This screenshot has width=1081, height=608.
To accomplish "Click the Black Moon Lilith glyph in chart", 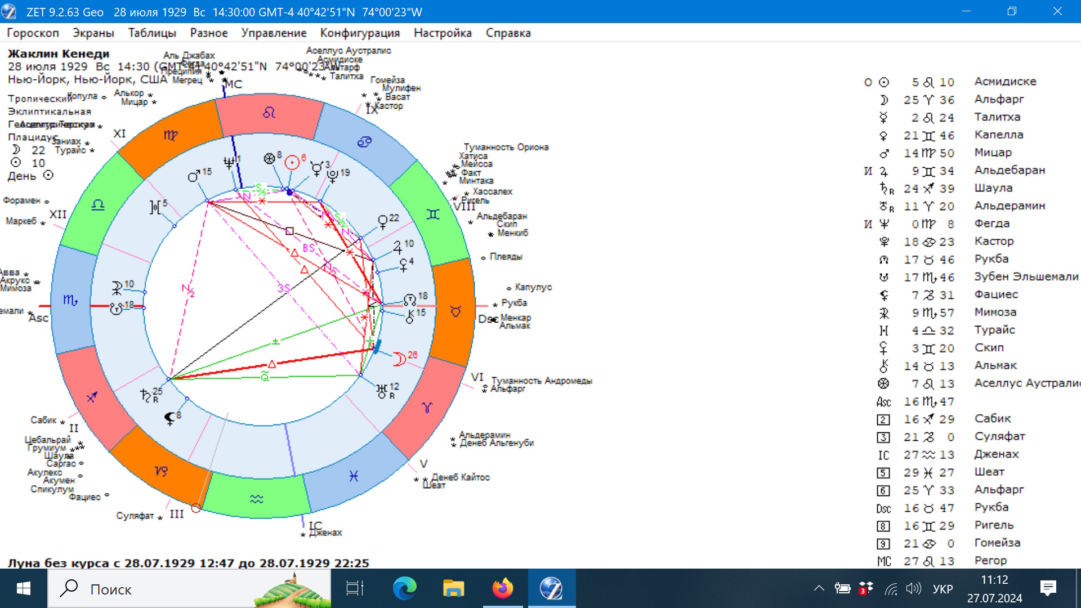I will 169,418.
